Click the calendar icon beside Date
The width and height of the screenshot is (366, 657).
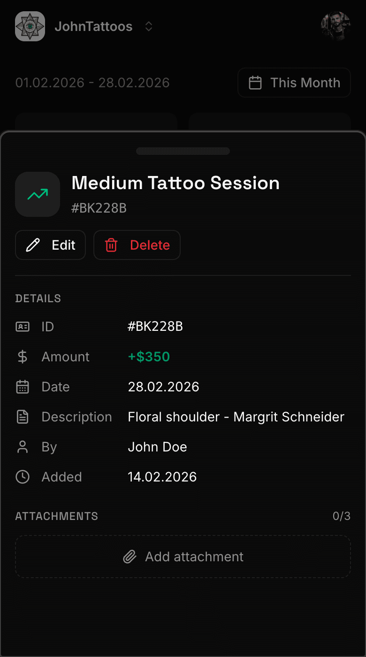23,387
